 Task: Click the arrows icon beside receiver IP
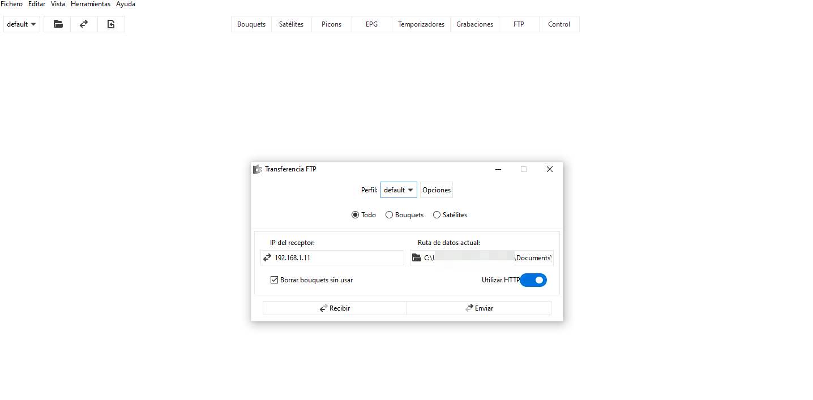coord(267,258)
